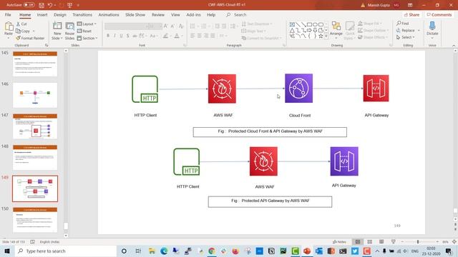Apply numbered list formatting

pos(204,26)
